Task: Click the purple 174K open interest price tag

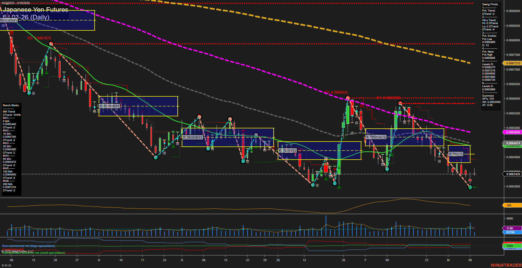Action: coord(510,228)
